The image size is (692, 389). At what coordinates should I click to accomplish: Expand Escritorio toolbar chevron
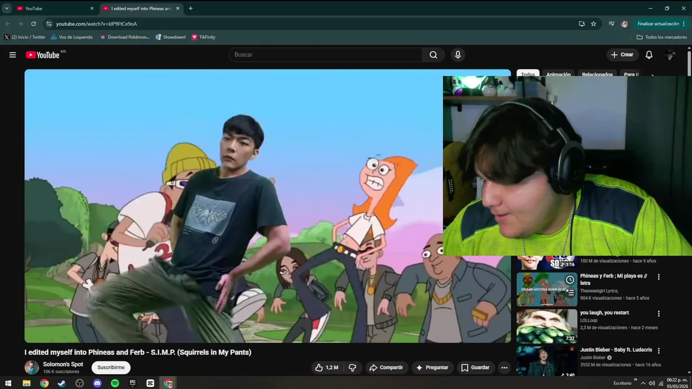tap(635, 380)
